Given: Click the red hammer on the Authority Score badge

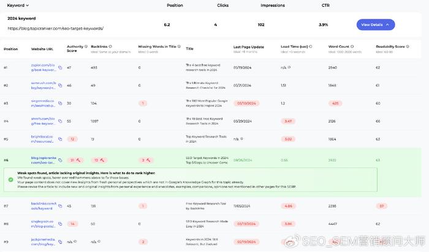Looking at the screenshot, I should (x=78, y=160).
